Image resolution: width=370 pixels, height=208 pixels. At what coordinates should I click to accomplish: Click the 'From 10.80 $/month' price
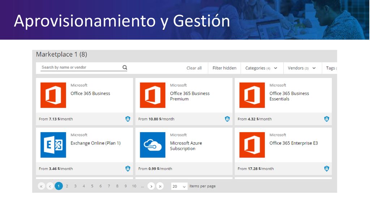point(156,119)
